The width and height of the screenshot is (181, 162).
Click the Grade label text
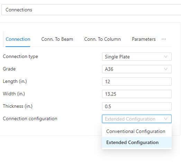click(x=9, y=69)
